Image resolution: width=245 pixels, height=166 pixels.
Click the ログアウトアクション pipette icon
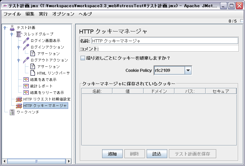[x=26, y=60]
